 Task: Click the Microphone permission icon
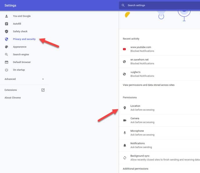(x=125, y=133)
